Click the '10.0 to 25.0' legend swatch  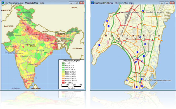(63, 65)
